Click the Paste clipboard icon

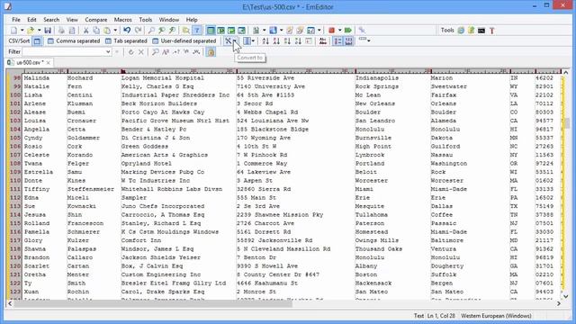[107, 31]
